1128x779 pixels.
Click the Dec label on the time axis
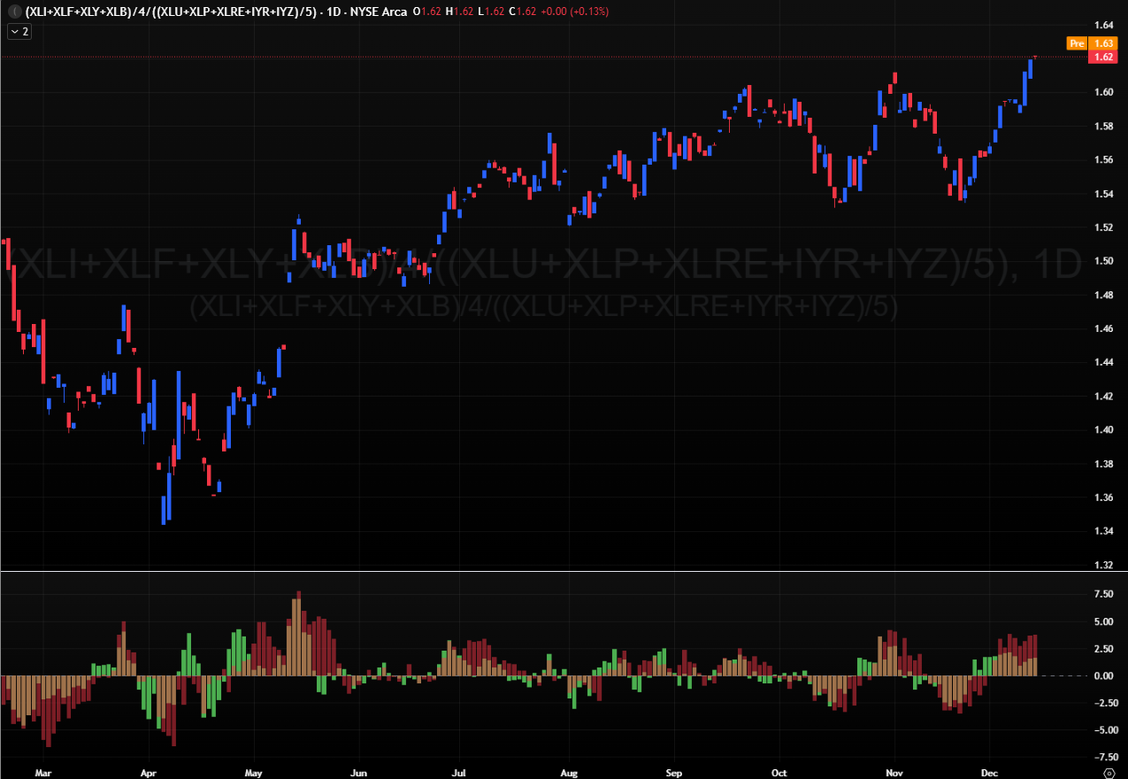(x=989, y=773)
